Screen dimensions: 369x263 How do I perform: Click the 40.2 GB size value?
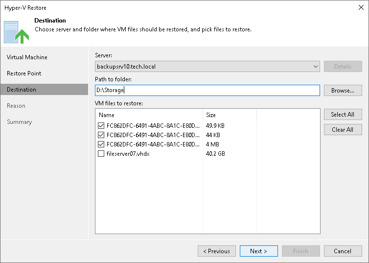(215, 153)
